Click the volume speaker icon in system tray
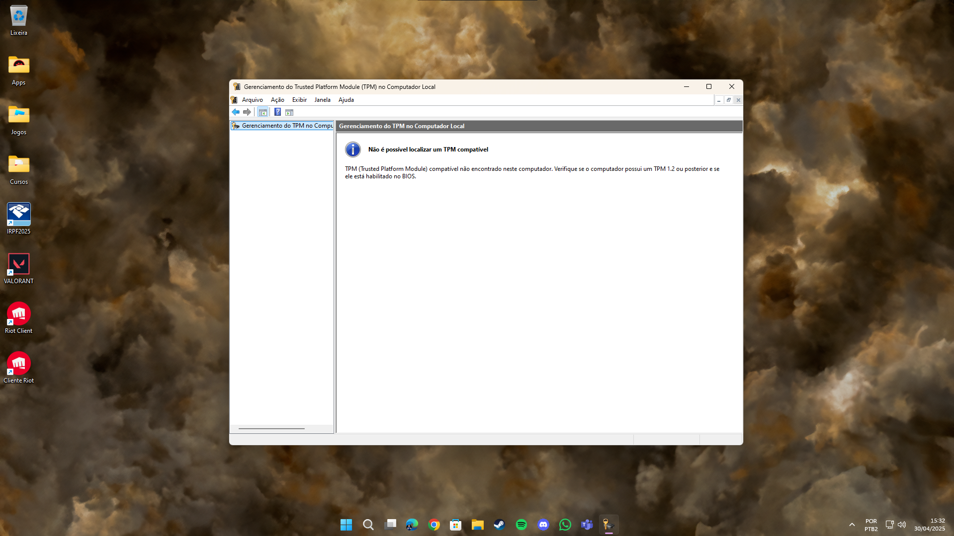 pos(902,525)
